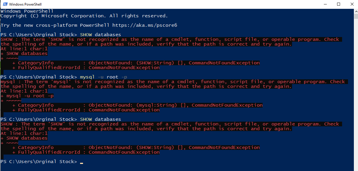Maximize the Windows PowerShell window
This screenshot has height=171, width=358.
pos(339,4)
